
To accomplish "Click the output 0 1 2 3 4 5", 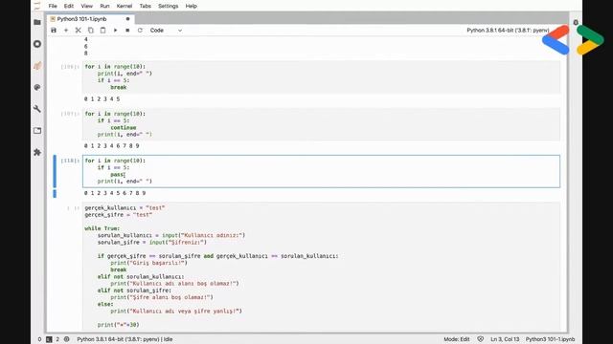I will click(102, 99).
